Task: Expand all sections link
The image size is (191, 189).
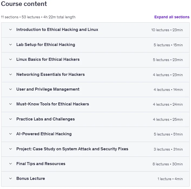Action: coord(172,17)
